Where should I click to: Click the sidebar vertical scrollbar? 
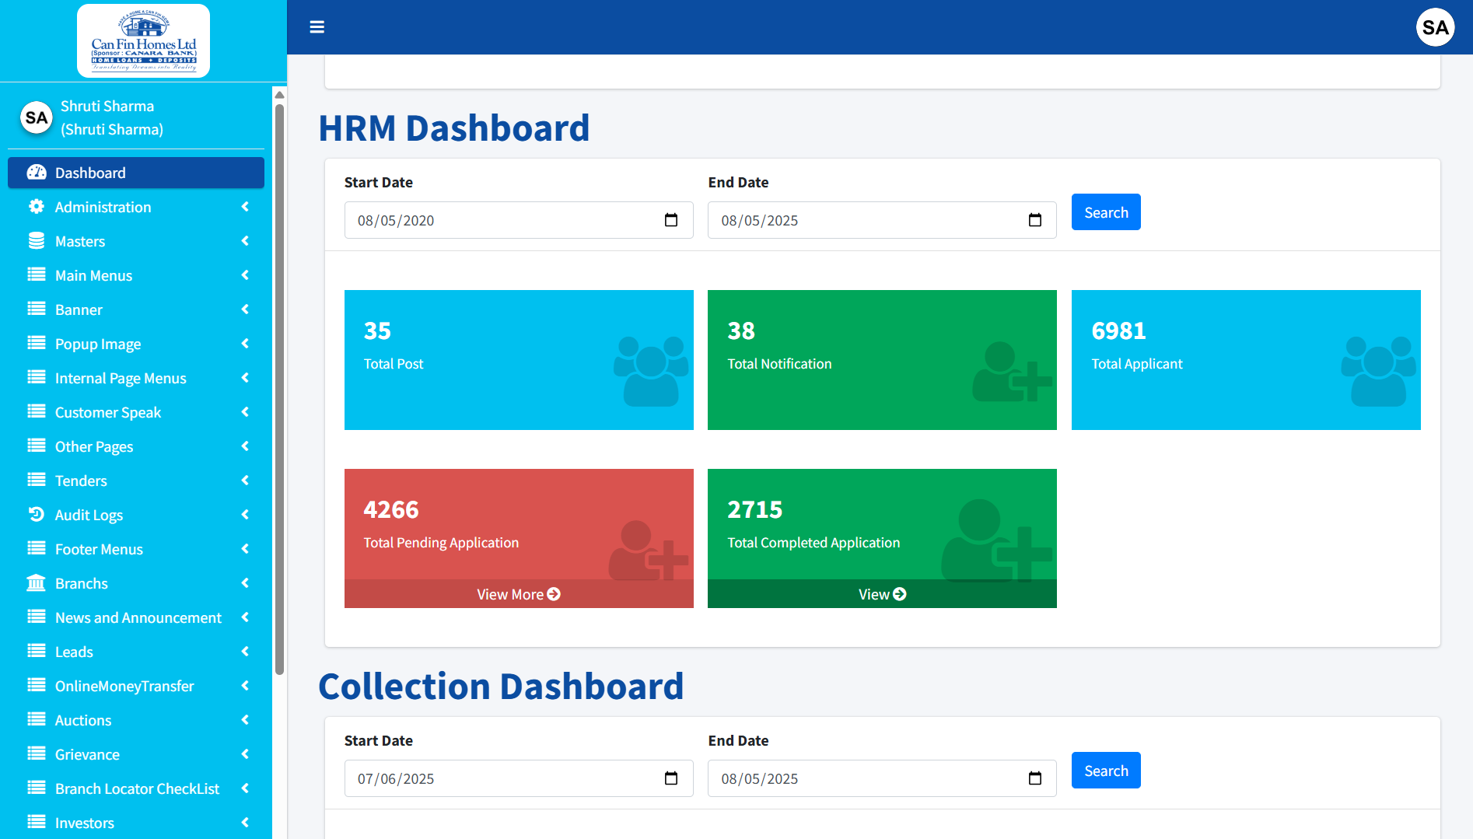pos(279,389)
